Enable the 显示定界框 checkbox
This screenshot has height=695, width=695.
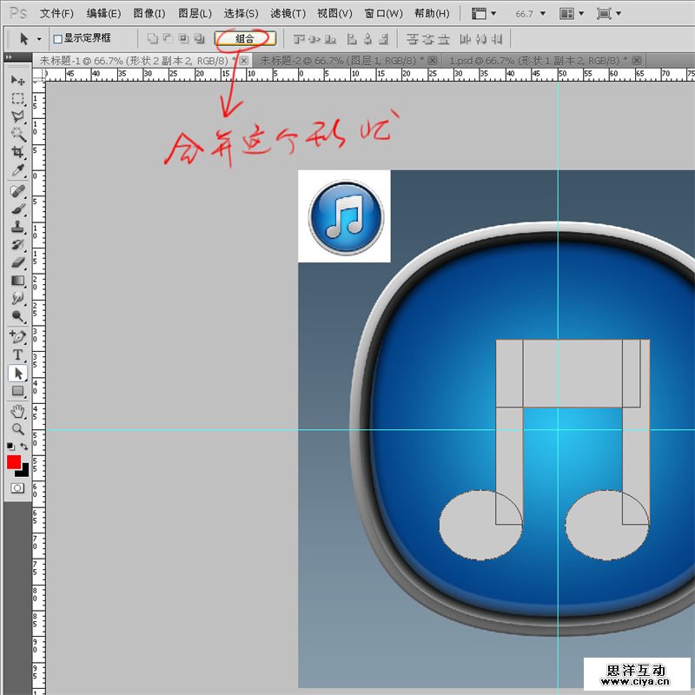click(x=57, y=39)
